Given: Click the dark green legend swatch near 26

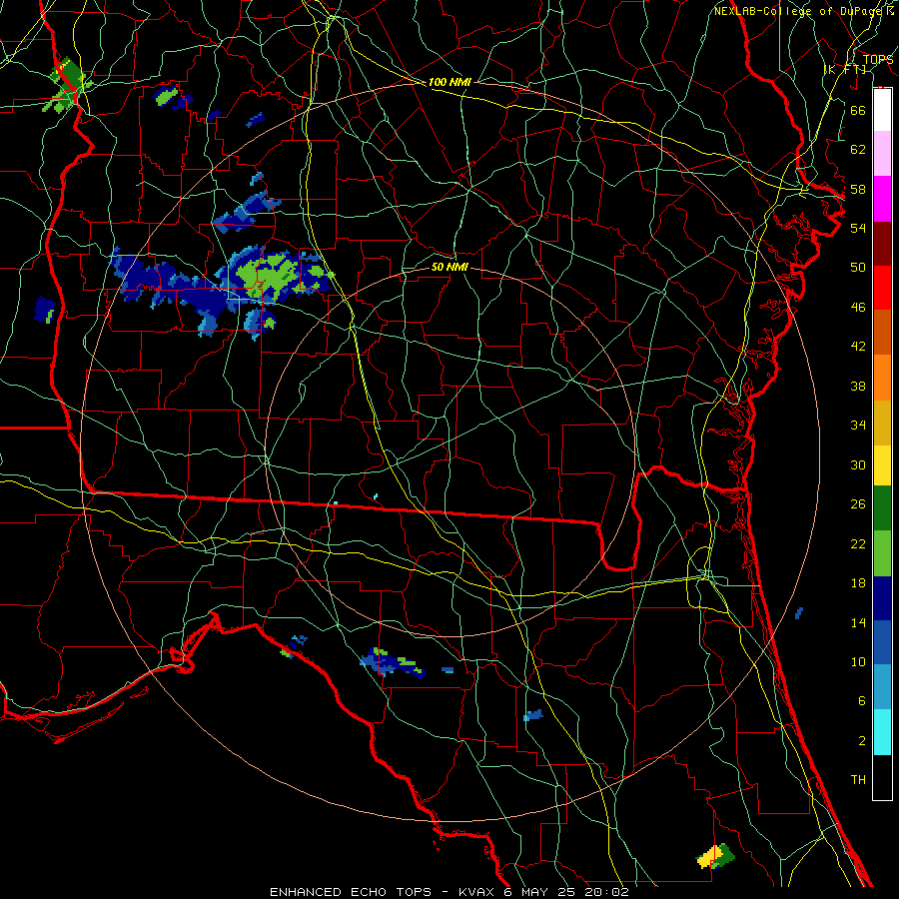Looking at the screenshot, I should pyautogui.click(x=882, y=508).
